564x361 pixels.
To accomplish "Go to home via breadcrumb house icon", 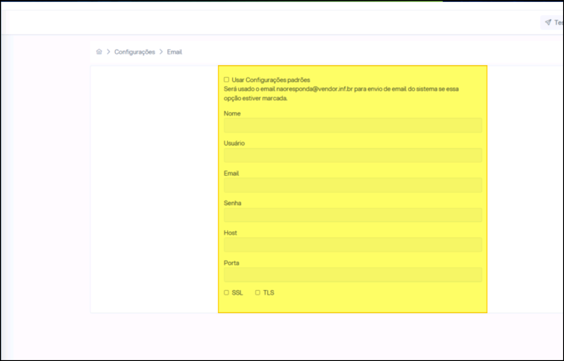I will [99, 52].
